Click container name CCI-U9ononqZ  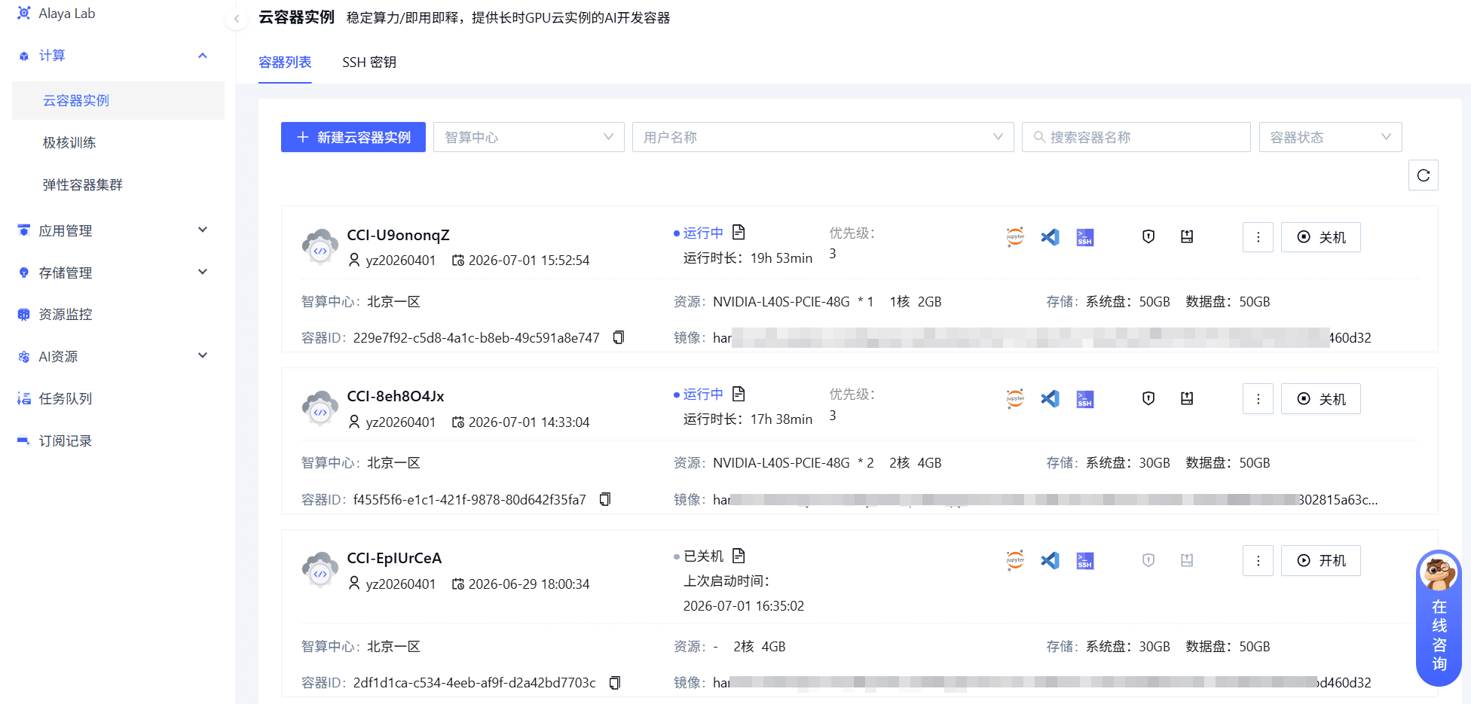click(398, 235)
